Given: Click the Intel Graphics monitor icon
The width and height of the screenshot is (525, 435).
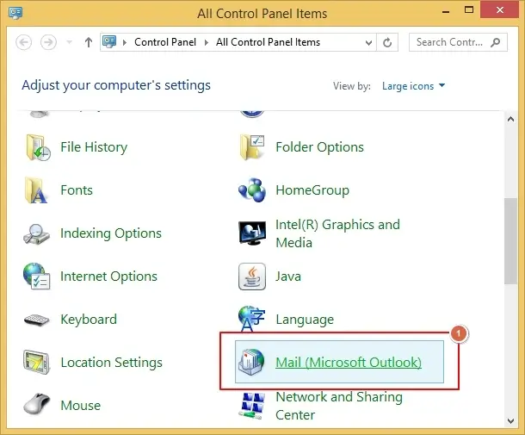Looking at the screenshot, I should click(x=252, y=233).
